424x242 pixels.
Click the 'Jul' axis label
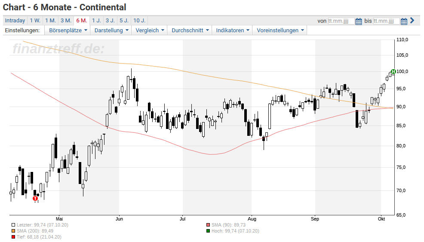[x=182, y=219]
